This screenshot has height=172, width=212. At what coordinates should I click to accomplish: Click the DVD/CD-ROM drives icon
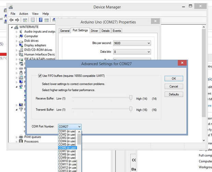coord(21,50)
